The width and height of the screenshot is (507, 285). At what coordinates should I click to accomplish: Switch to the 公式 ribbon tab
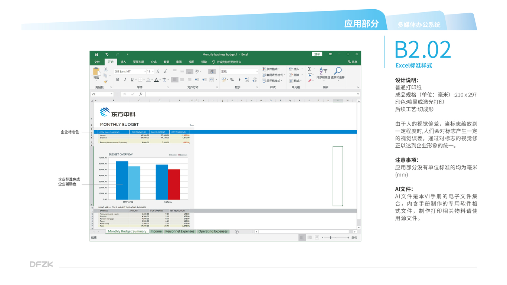tap(154, 62)
